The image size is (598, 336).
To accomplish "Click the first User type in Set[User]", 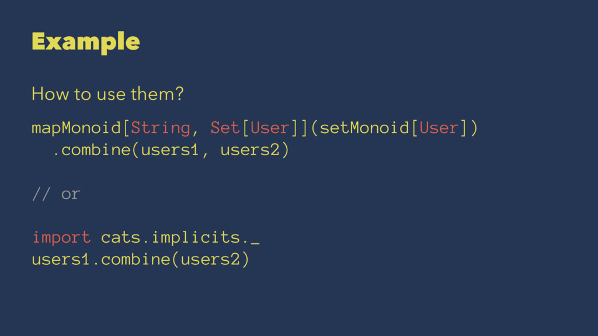I will (x=270, y=128).
